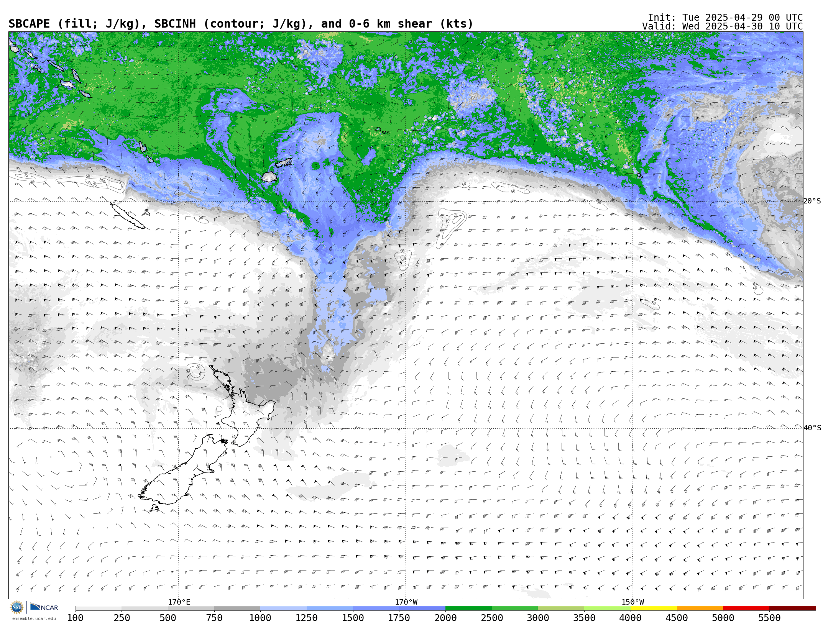828x623 pixels.
Task: Select the Init: Tue 2025-04-29 00 UTC text
Action: pyautogui.click(x=725, y=18)
